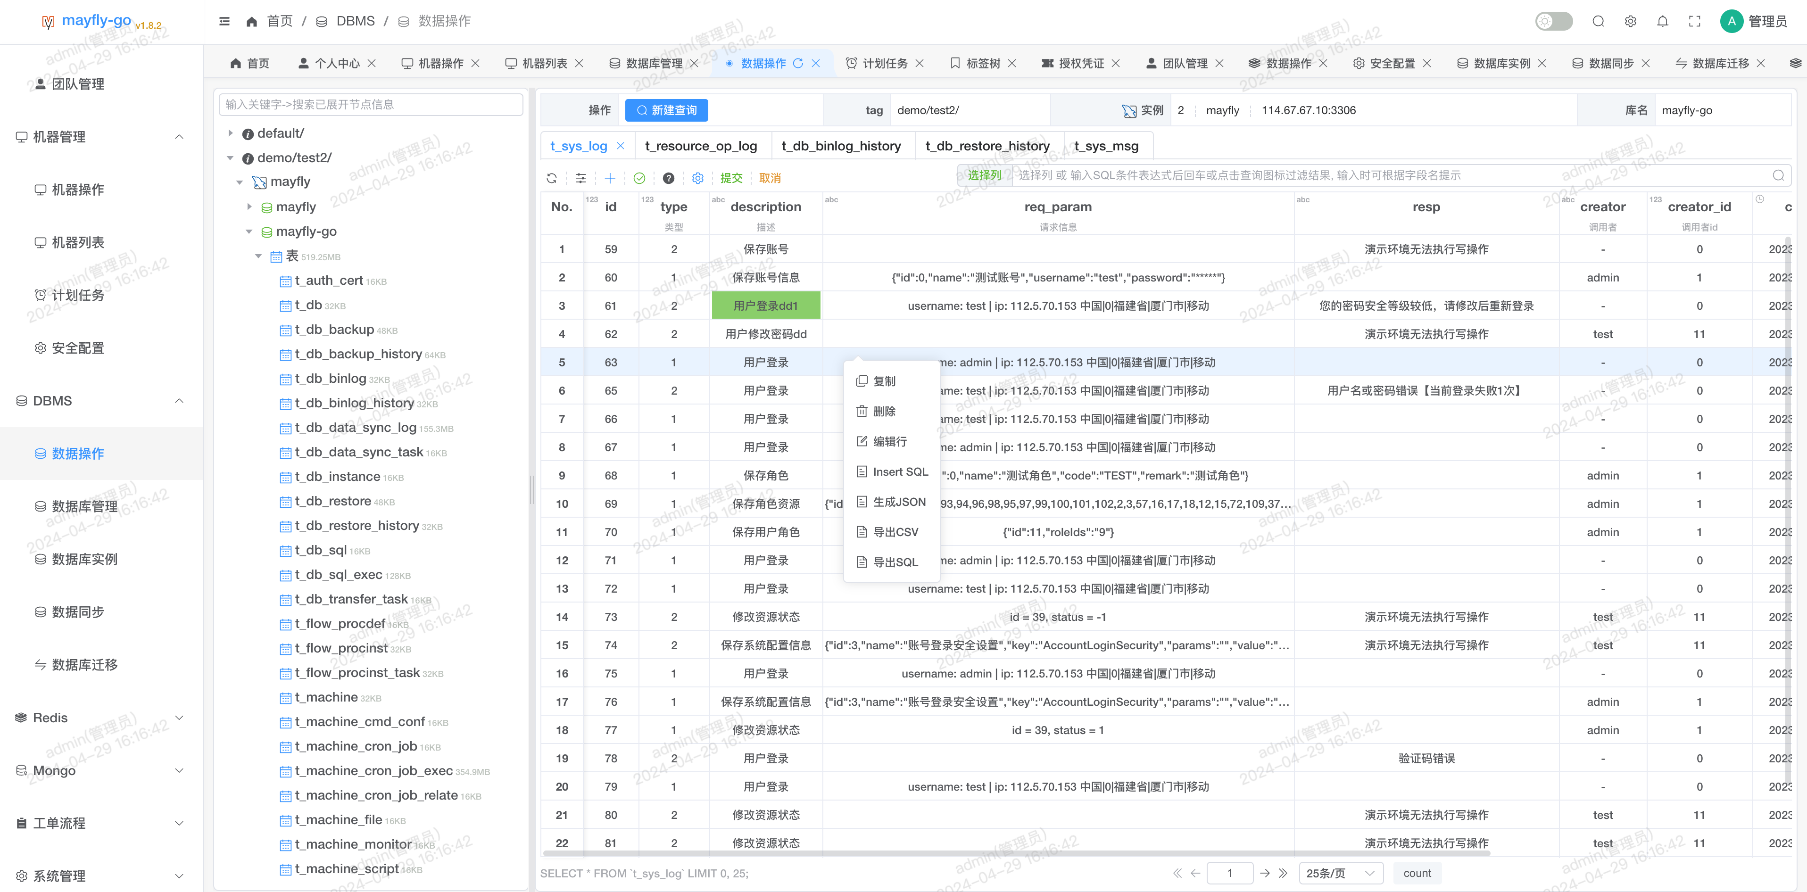Viewport: 1807px width, 892px height.
Task: Expand the 工单流程 sidebar section
Action: pos(101,823)
